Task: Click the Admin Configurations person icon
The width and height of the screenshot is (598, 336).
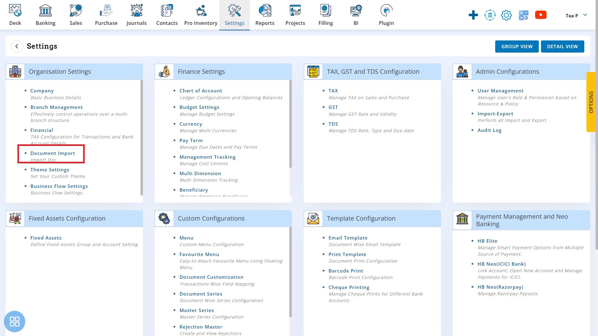Action: (462, 72)
